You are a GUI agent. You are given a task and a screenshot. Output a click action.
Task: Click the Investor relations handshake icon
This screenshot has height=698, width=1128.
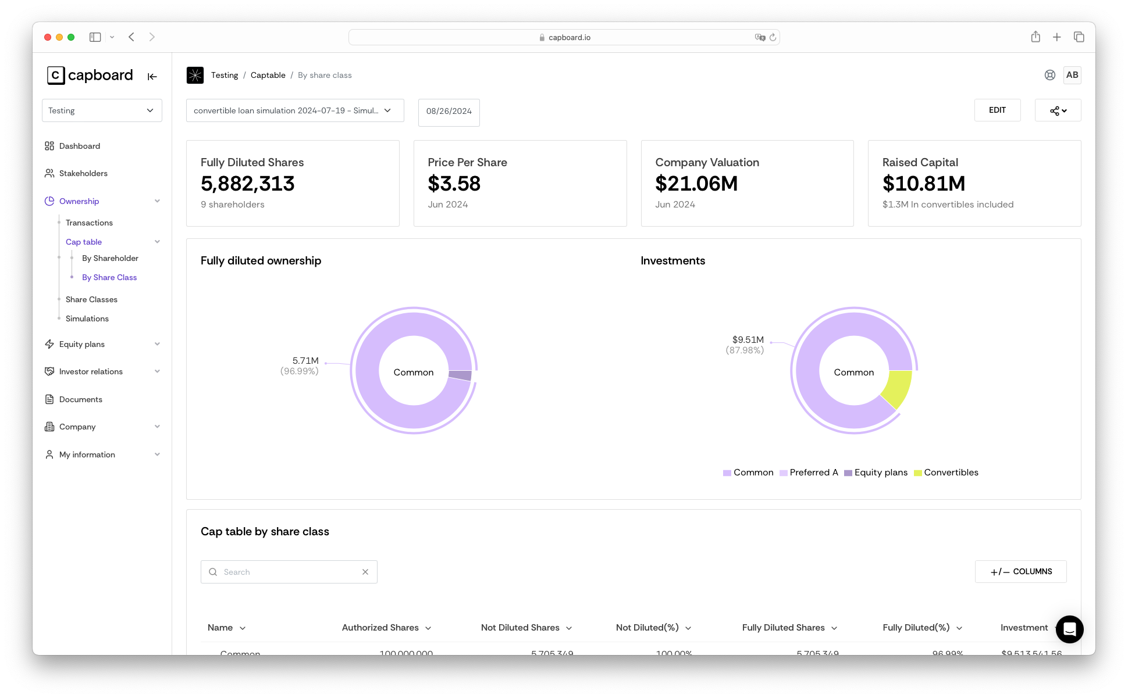49,371
